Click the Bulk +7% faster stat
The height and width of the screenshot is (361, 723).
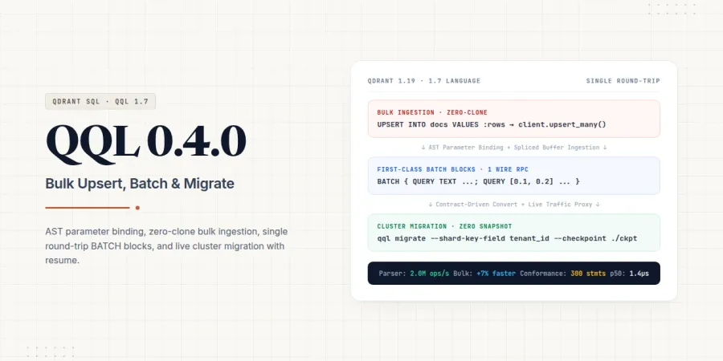[484, 274]
